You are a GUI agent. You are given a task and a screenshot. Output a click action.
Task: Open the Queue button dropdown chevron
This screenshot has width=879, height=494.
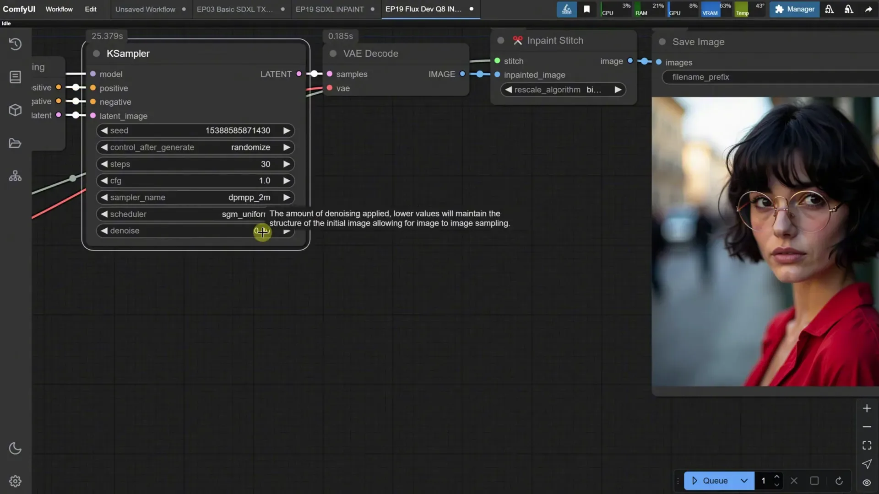pyautogui.click(x=744, y=481)
